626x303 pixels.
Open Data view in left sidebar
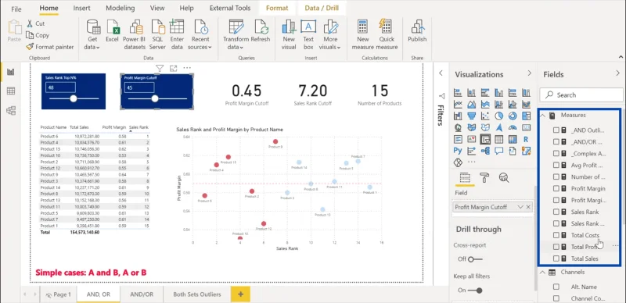pos(11,91)
